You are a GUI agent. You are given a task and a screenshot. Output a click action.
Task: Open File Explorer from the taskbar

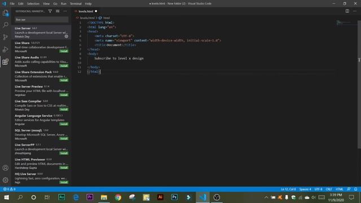[104, 197]
